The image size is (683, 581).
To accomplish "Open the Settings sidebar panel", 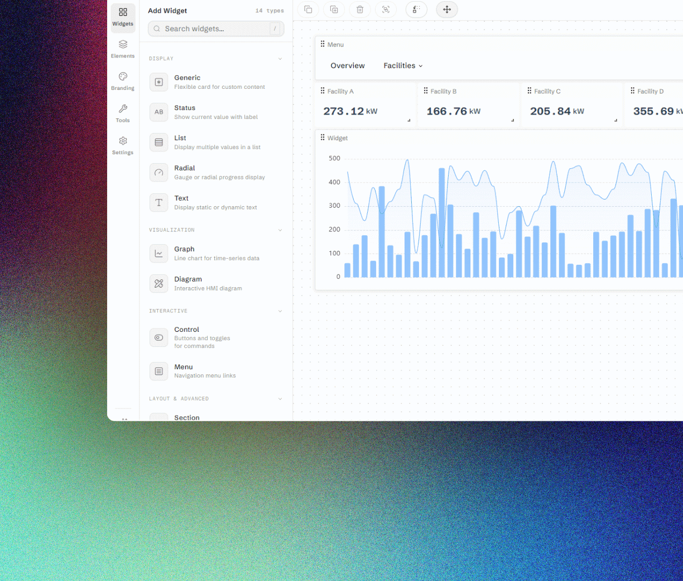I will (x=123, y=145).
